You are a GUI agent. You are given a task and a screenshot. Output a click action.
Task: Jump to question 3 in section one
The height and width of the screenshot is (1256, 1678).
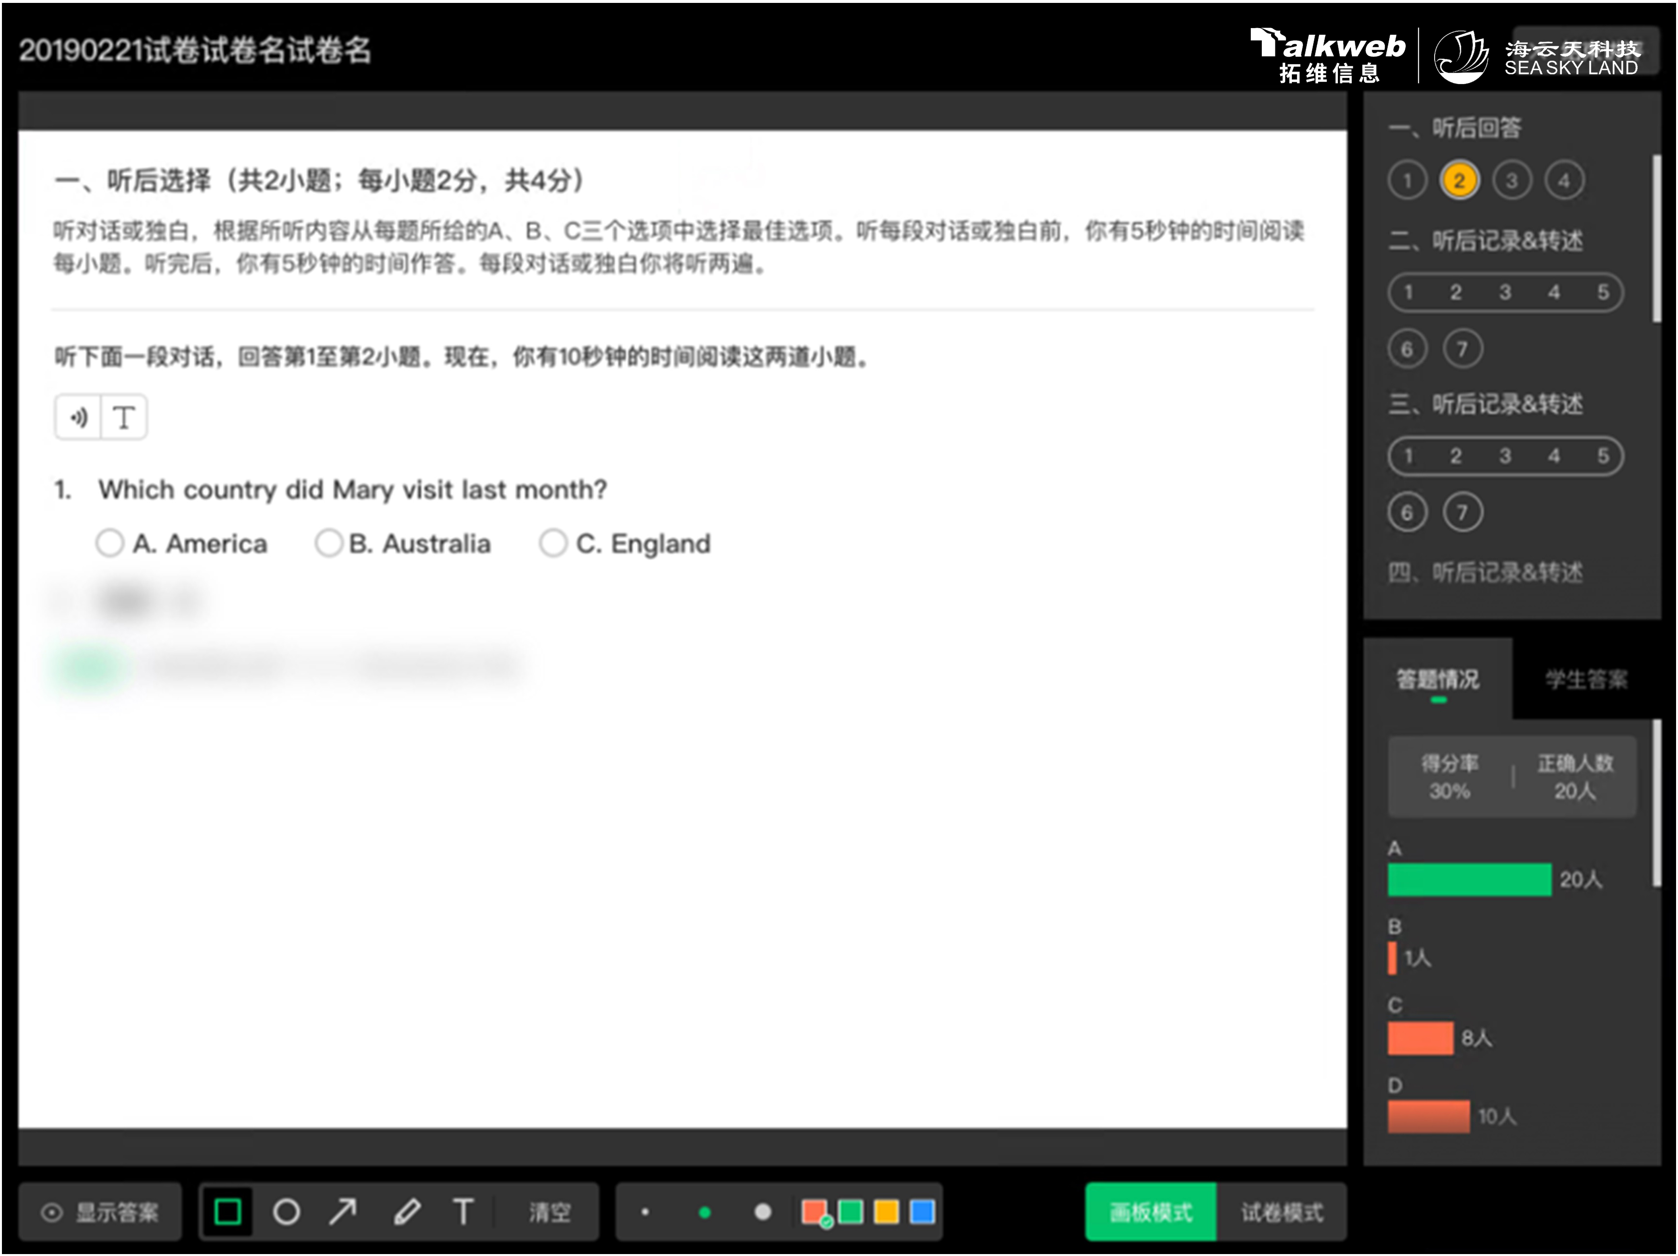click(1511, 180)
